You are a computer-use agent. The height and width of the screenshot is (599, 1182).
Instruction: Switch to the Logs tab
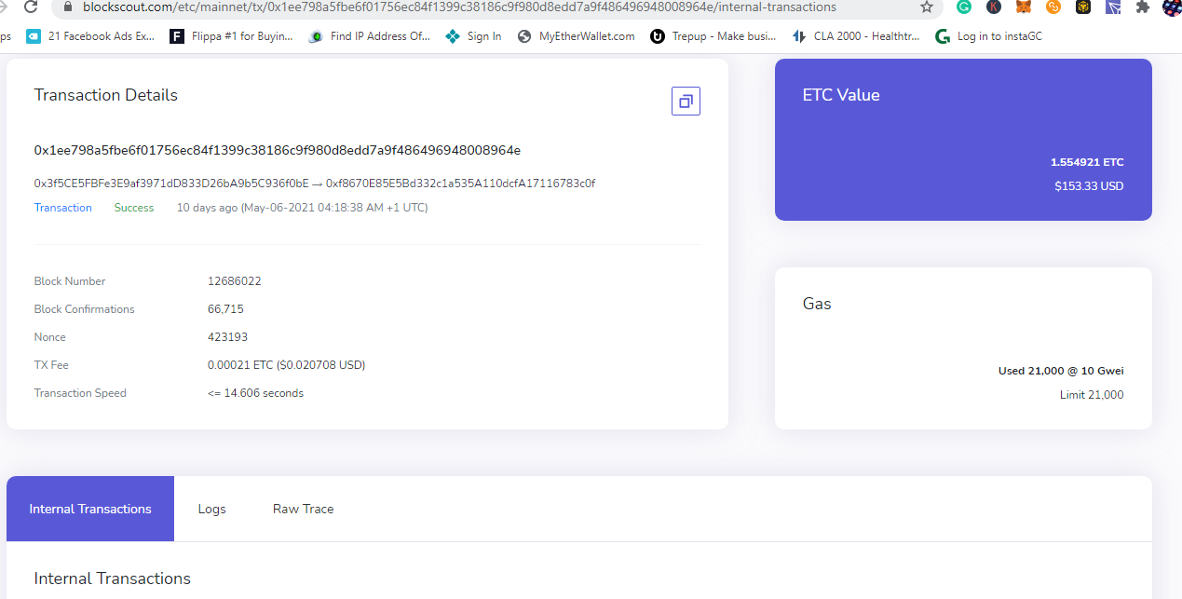pyautogui.click(x=211, y=509)
